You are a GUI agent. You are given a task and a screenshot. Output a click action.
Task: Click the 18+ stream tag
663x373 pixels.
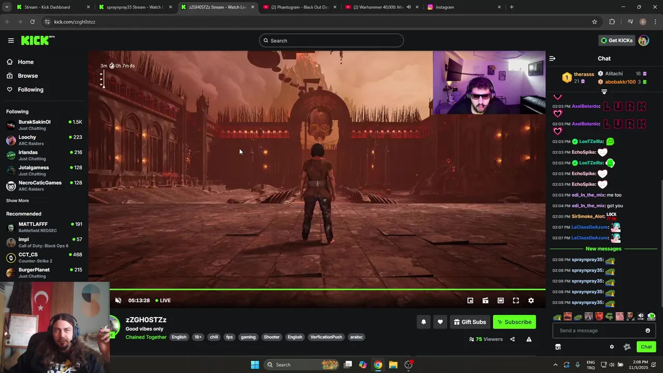(x=198, y=337)
